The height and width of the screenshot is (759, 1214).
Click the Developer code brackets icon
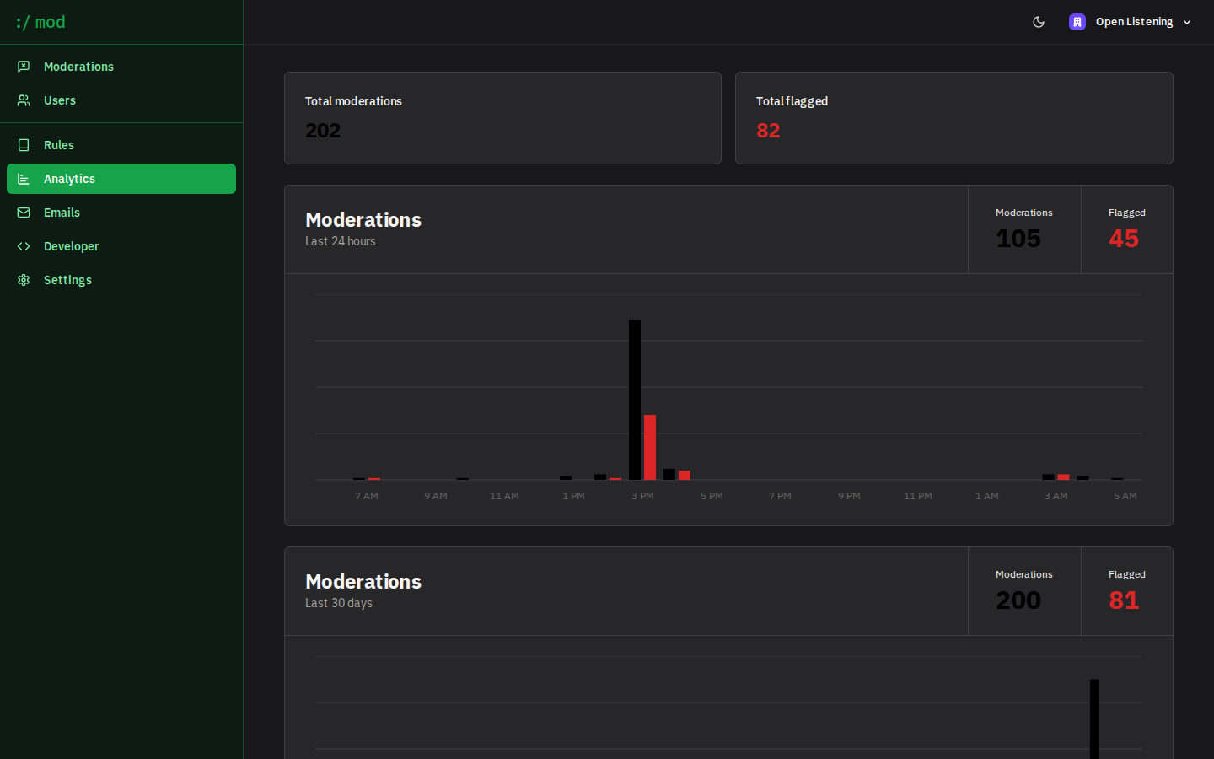coord(24,246)
